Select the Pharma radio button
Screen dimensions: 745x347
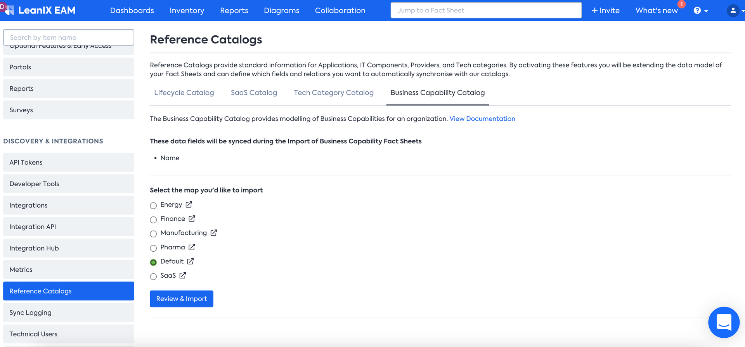153,248
